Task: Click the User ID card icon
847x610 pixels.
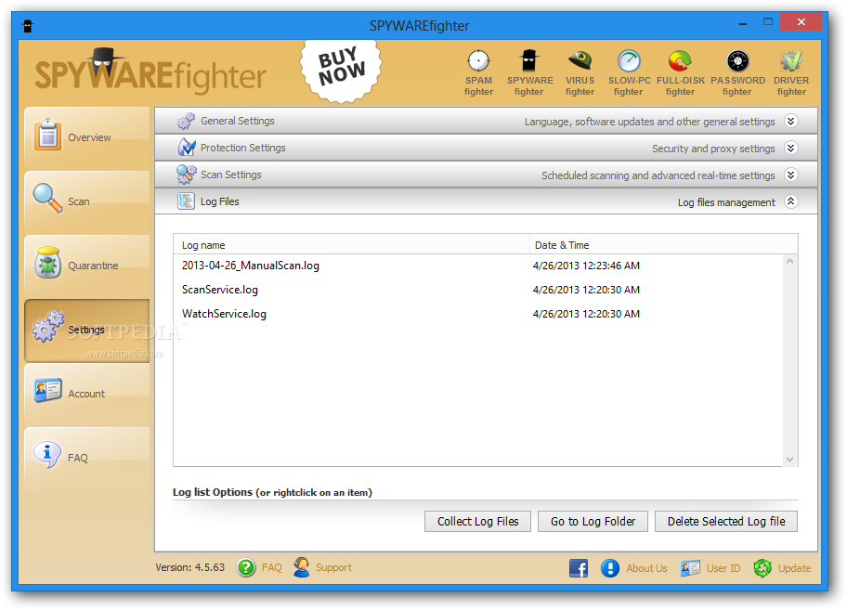Action: pyautogui.click(x=690, y=568)
